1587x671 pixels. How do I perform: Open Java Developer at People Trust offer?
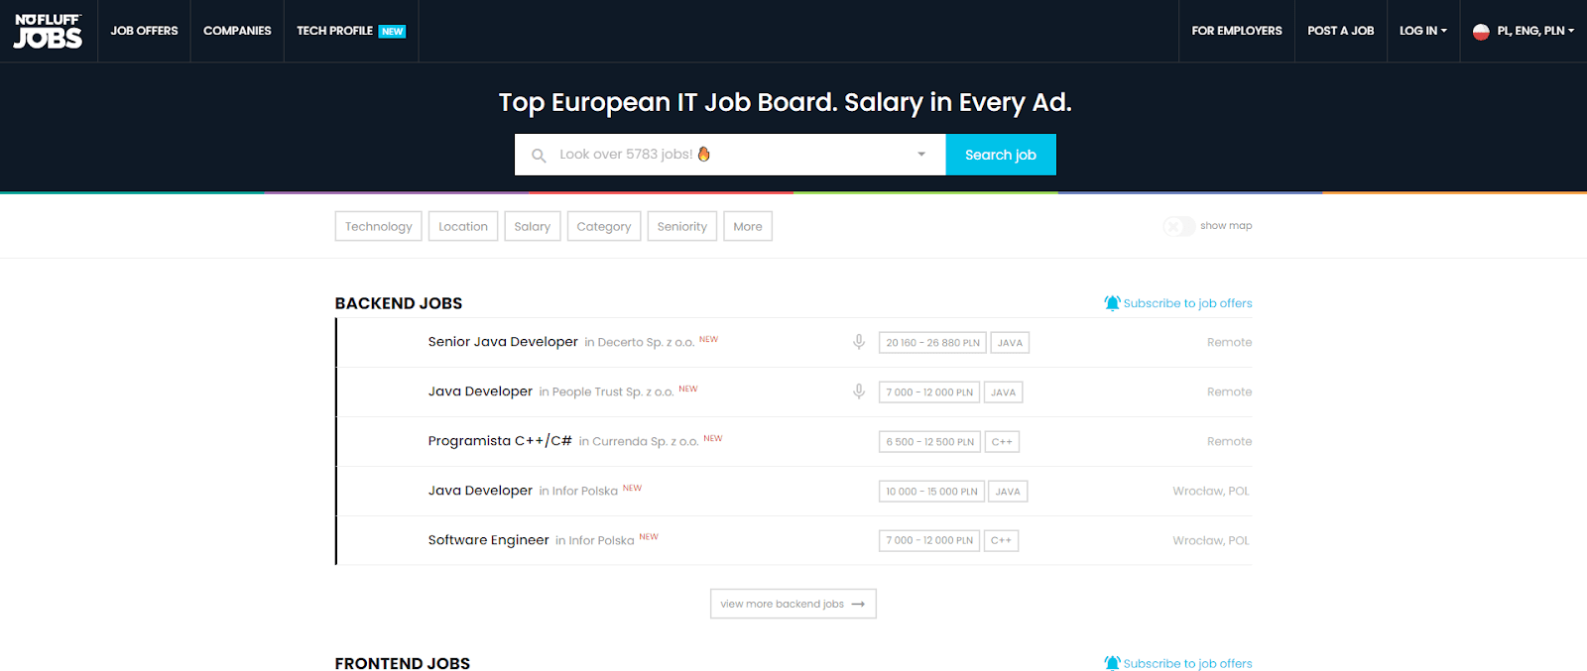[794, 391]
